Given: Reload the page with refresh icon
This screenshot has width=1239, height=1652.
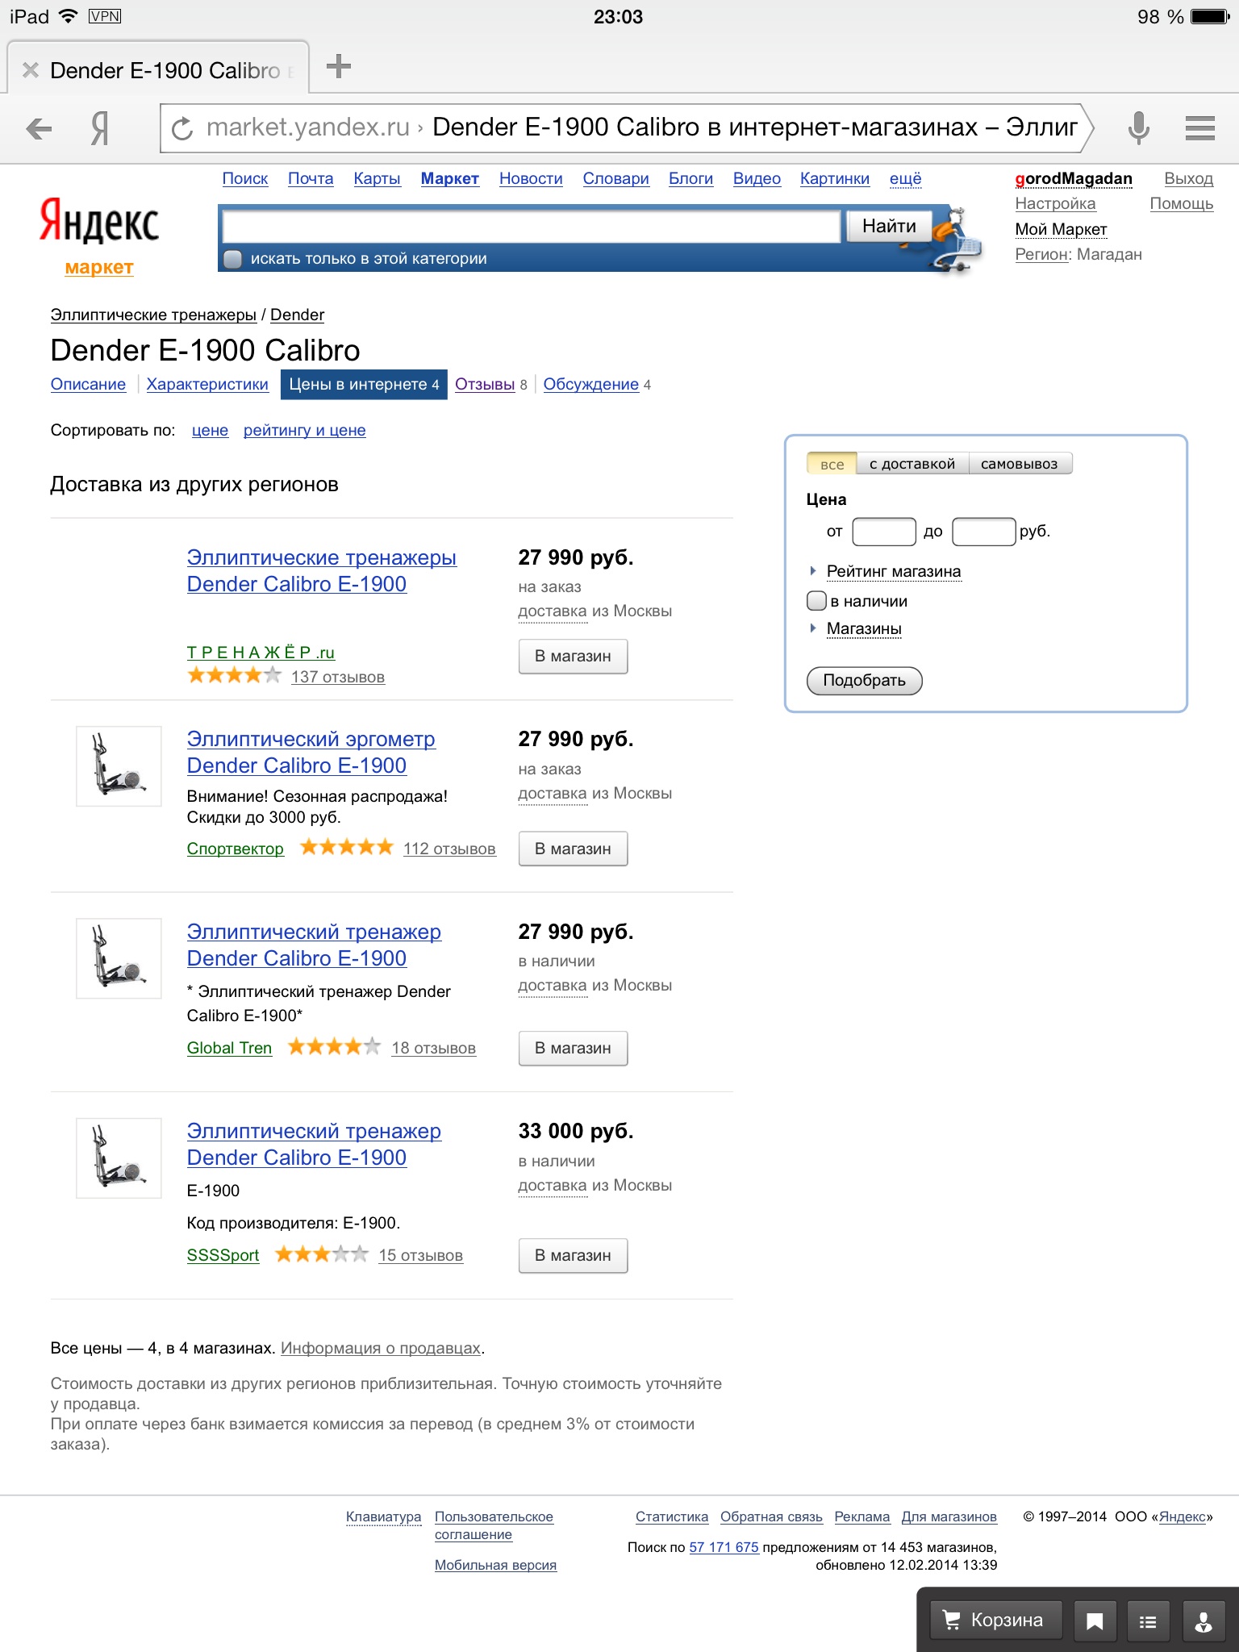Looking at the screenshot, I should 183,128.
